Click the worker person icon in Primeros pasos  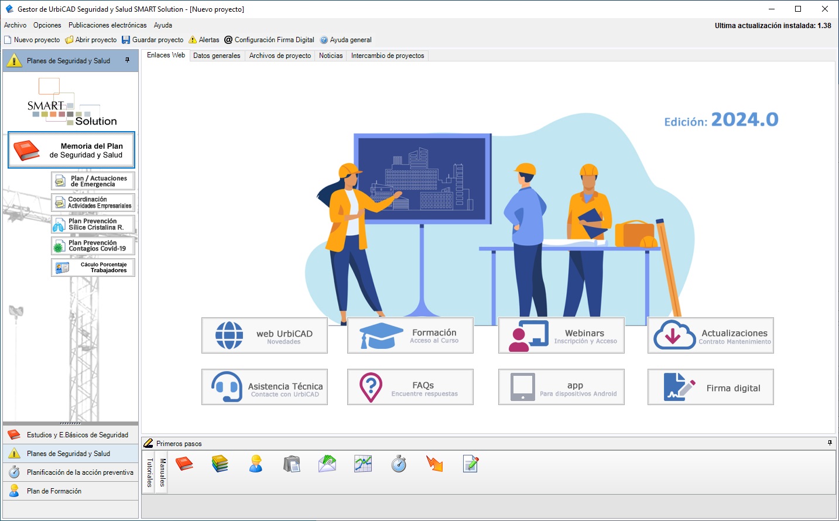click(256, 464)
